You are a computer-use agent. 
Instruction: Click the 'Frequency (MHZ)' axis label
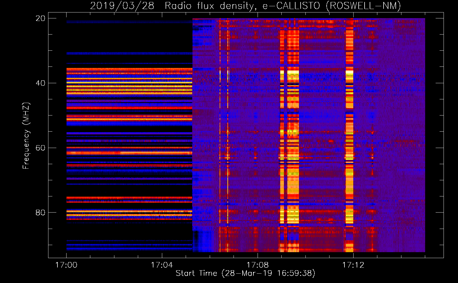(26, 136)
